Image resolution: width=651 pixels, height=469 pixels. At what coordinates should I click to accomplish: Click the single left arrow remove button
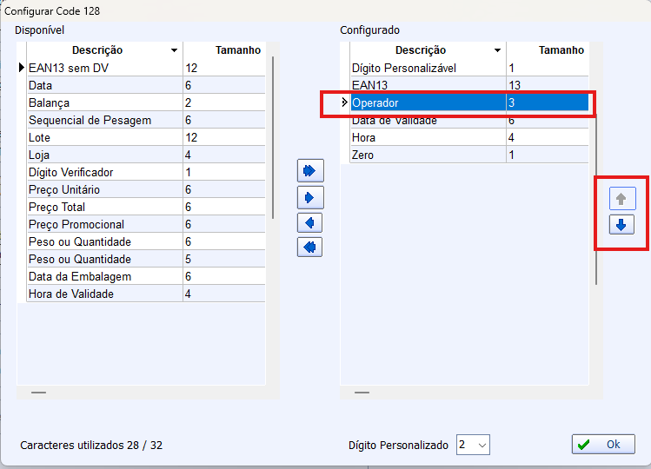coord(309,223)
